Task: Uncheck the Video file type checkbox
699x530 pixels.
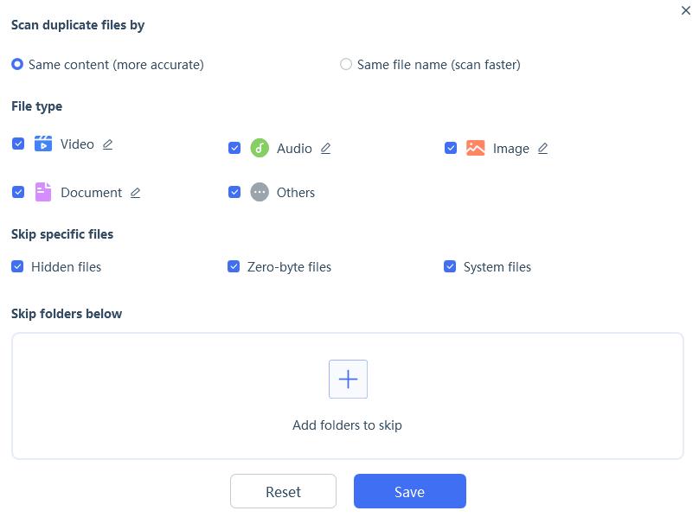Action: tap(17, 144)
